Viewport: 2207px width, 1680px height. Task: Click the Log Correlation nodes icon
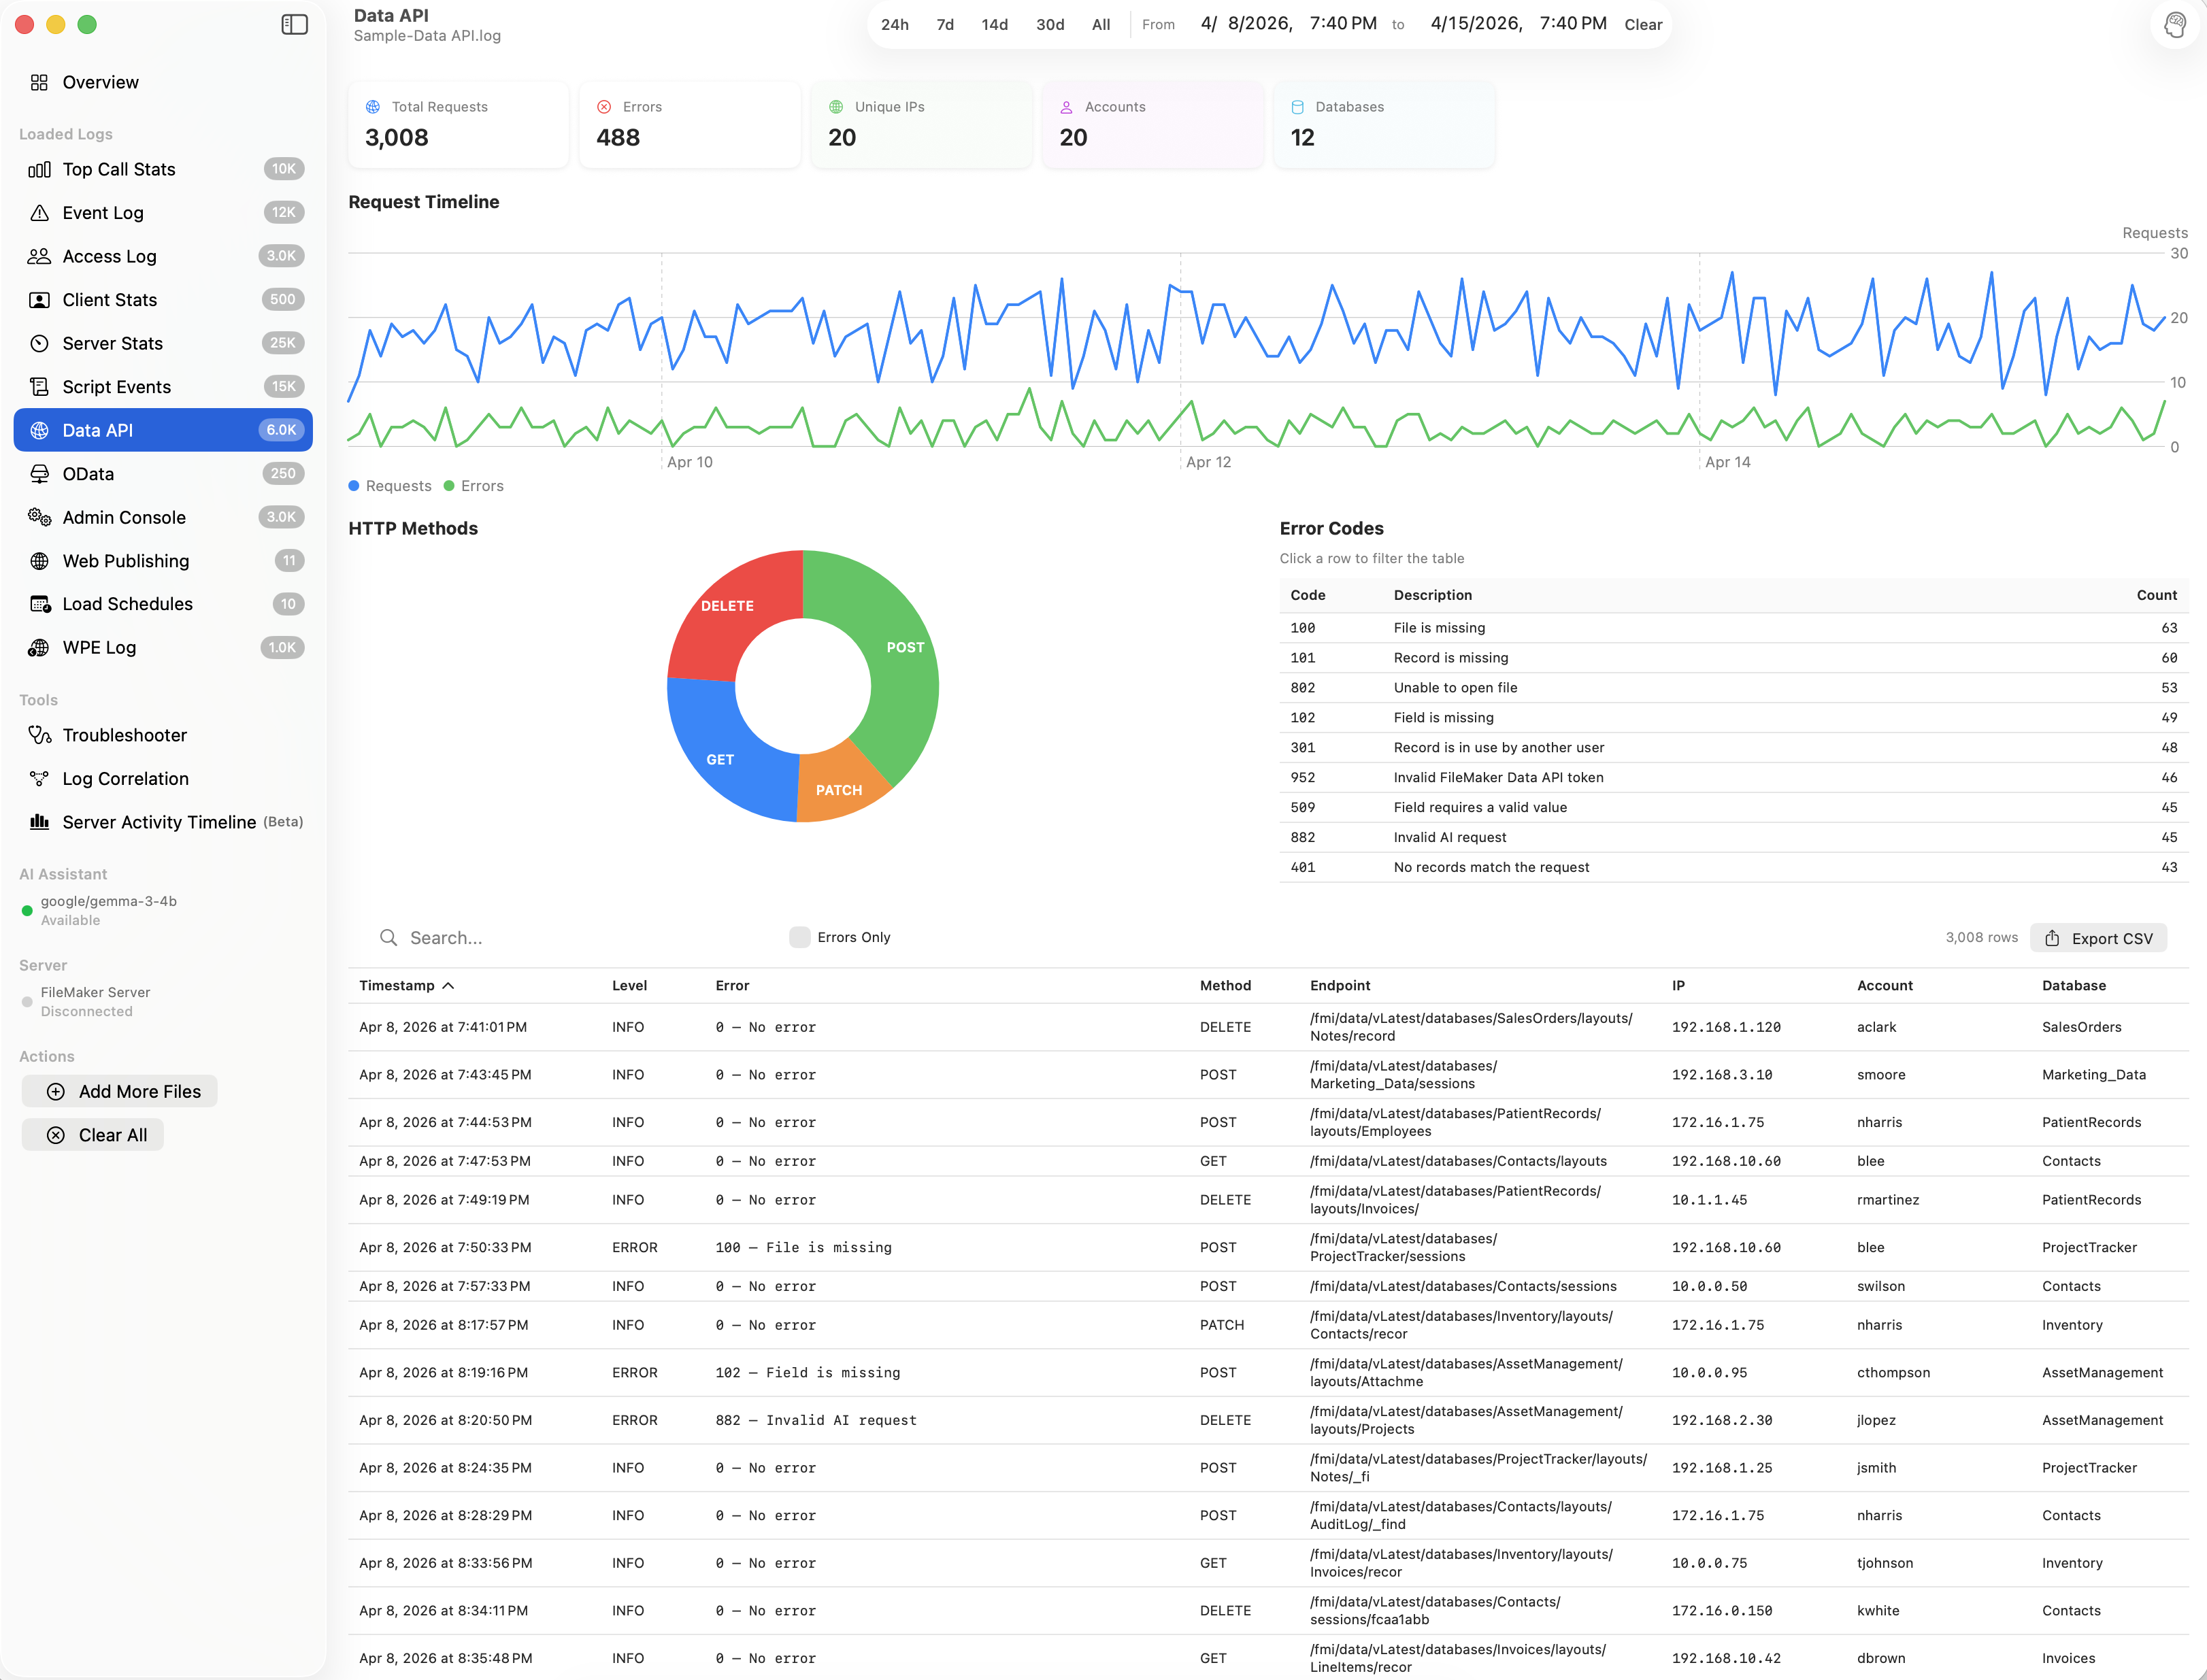click(x=39, y=779)
